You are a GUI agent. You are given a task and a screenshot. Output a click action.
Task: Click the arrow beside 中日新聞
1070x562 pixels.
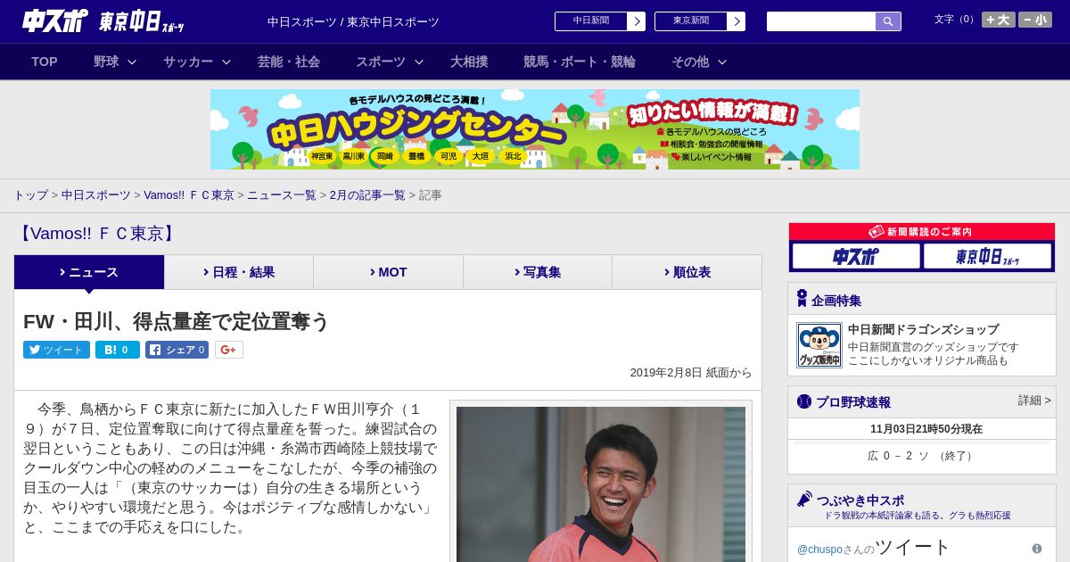637,21
